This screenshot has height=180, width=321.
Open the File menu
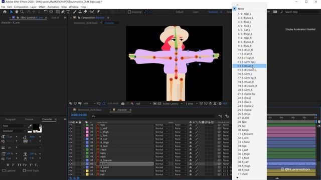pos(3,7)
